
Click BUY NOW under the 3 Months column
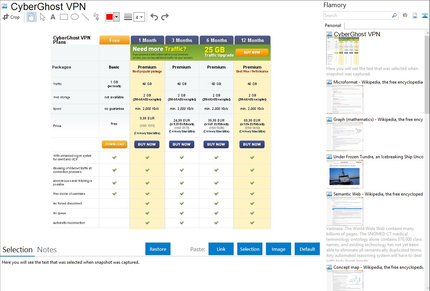[182, 144]
